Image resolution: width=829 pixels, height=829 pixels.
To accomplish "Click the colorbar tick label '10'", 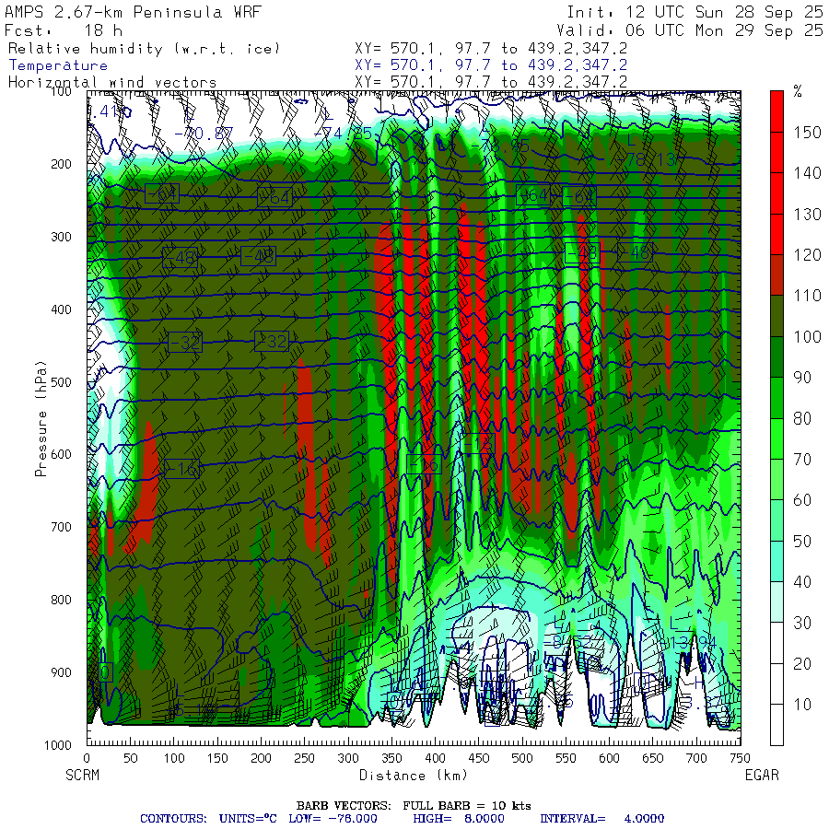I will (802, 705).
